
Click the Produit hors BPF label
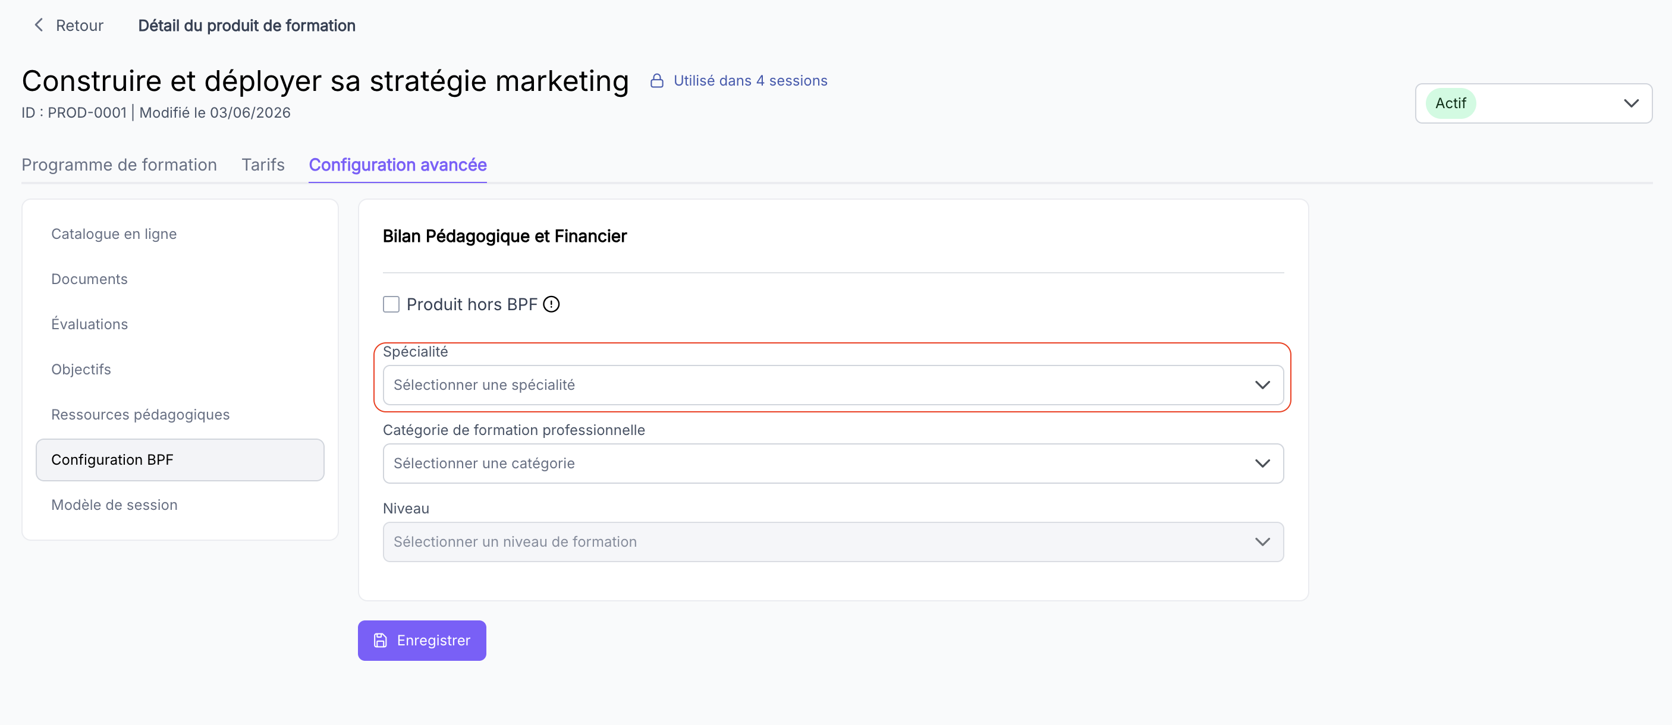[x=472, y=304]
